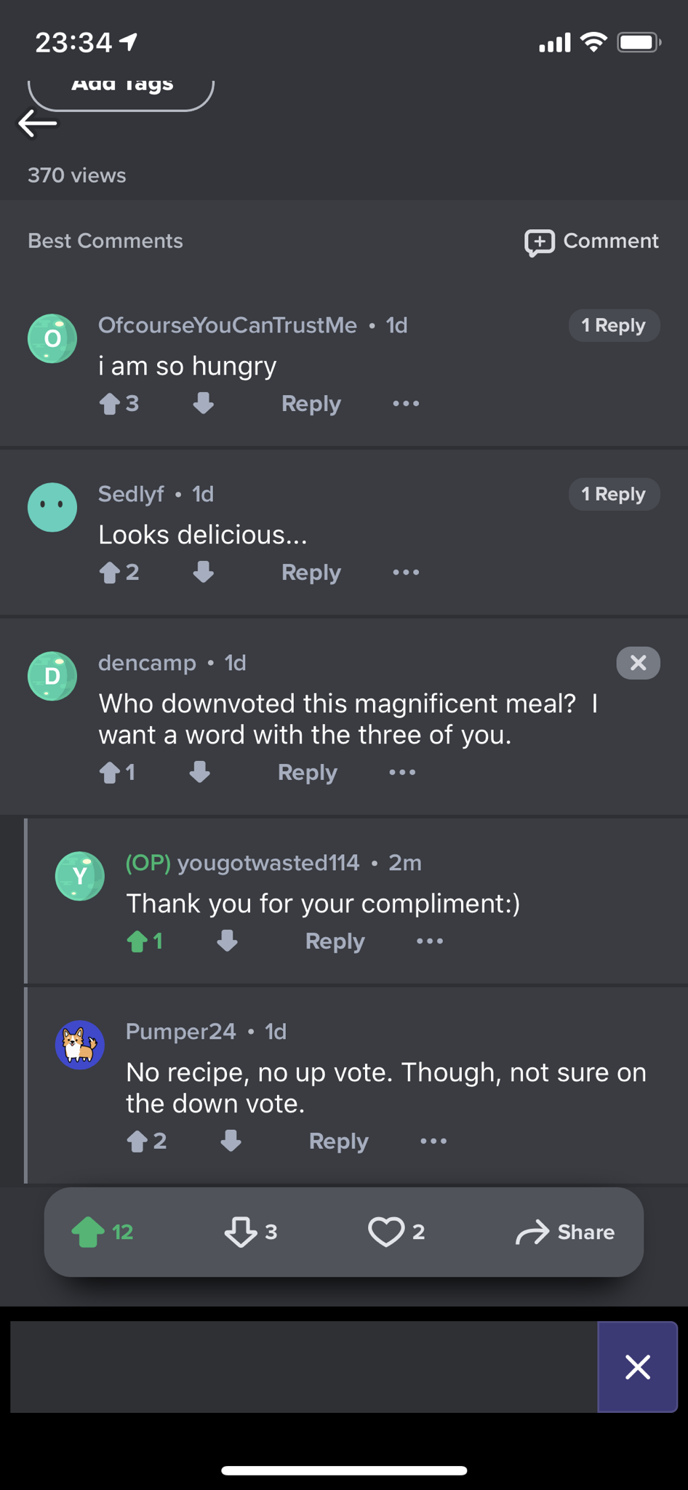Upvote the post with 12 upvotes
The width and height of the screenshot is (688, 1490).
pos(89,1232)
